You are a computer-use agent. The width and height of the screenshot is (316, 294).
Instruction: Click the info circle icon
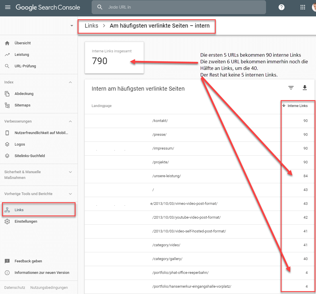[x=7, y=273]
